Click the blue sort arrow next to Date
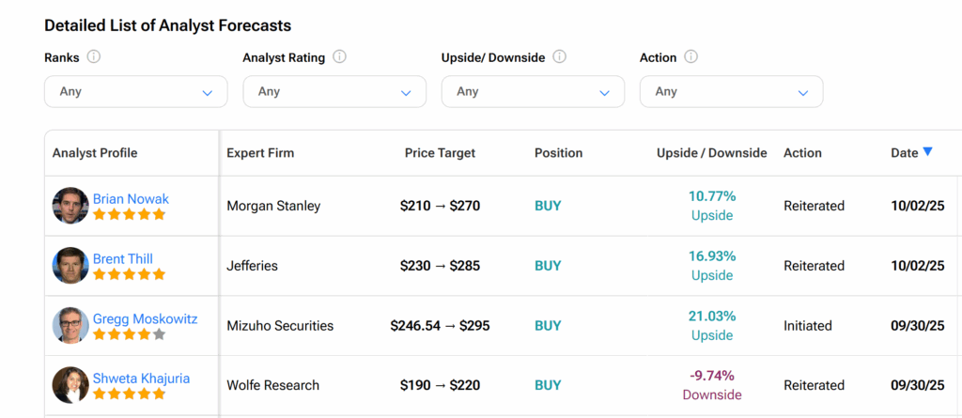Viewport: 962px width, 418px height. click(928, 152)
